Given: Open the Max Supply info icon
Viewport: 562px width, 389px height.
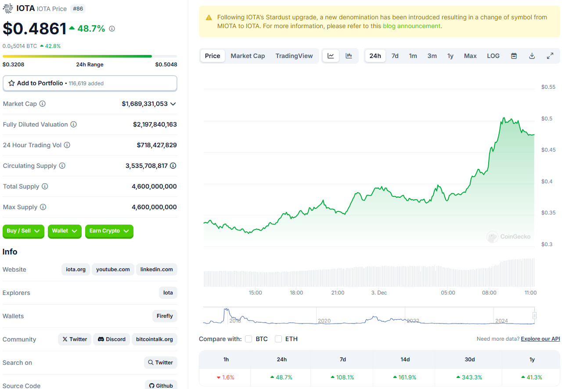Looking at the screenshot, I should tap(43, 207).
